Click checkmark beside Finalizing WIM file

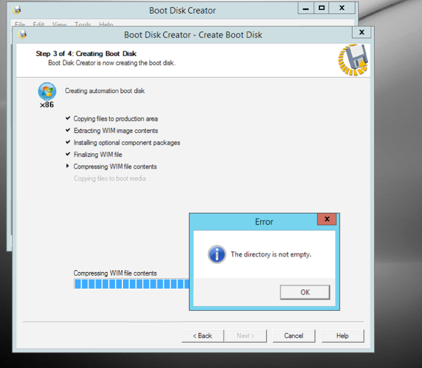point(68,154)
